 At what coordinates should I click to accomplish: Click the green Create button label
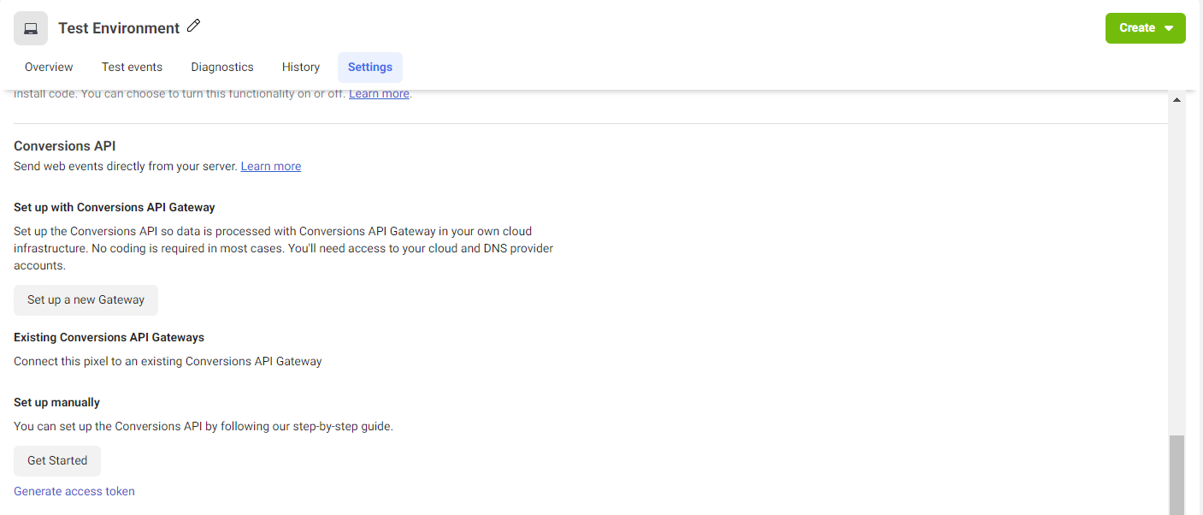1137,28
